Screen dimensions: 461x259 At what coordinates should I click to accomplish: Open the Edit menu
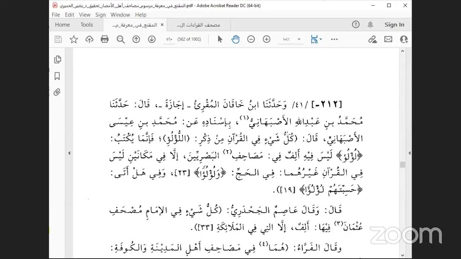[x=70, y=15]
